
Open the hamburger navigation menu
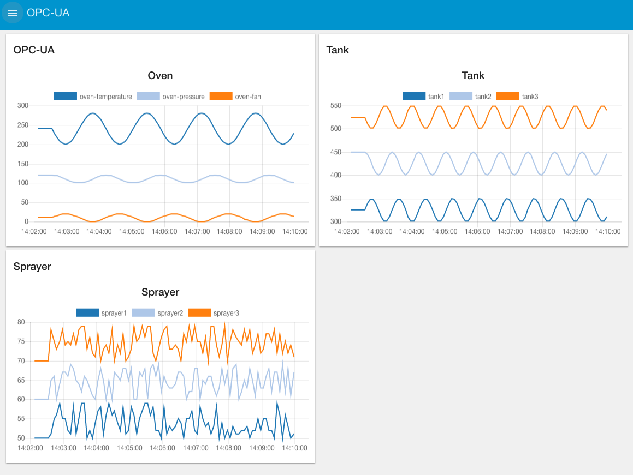coord(13,13)
